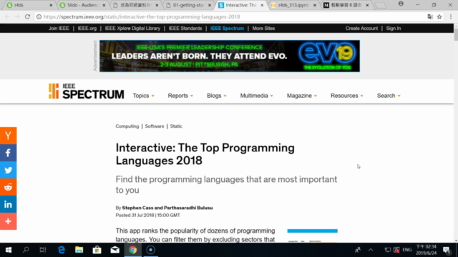Screen dimensions: 458x257
Task: View site information icon in address bar
Action: (x=39, y=17)
